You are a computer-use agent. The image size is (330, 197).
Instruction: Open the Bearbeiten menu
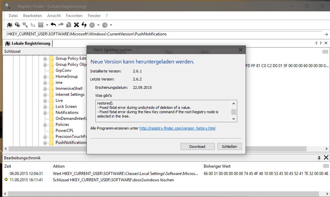(x=32, y=16)
